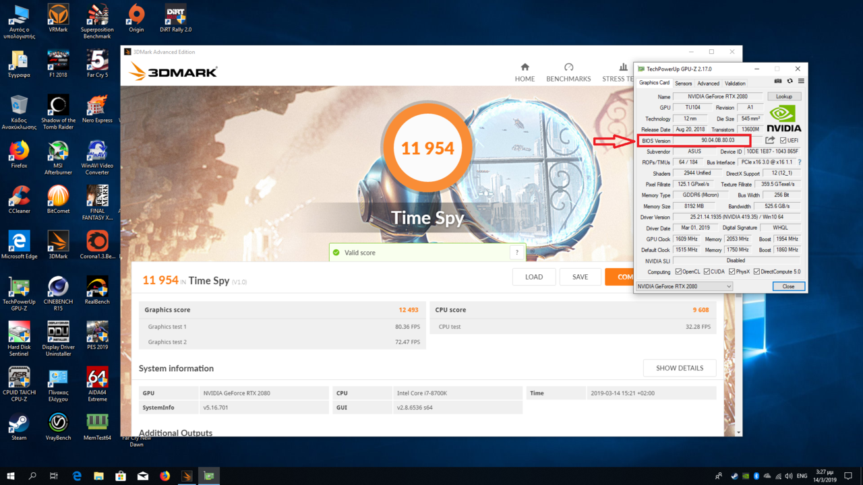Image resolution: width=863 pixels, height=485 pixels.
Task: Open the TechPowerUp GPU-Z desktop icon
Action: pos(19,293)
